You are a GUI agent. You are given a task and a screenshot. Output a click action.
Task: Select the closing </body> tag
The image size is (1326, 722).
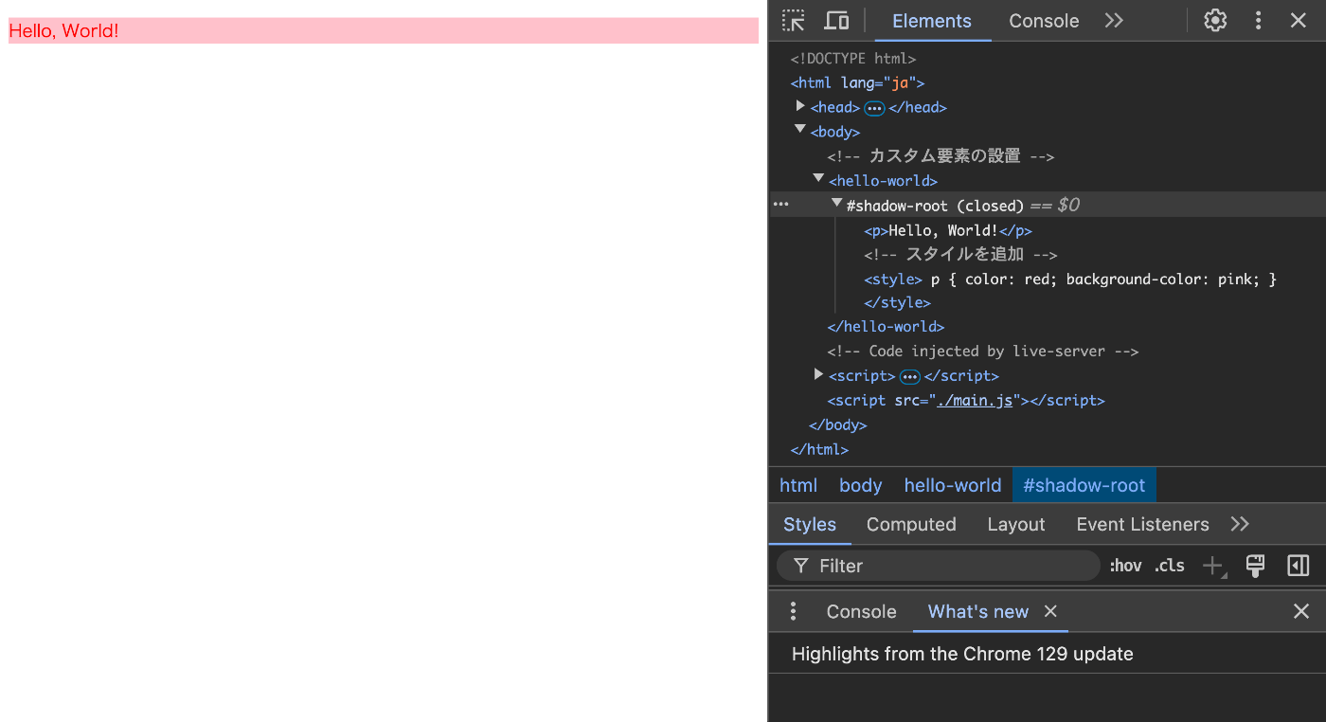pos(837,424)
